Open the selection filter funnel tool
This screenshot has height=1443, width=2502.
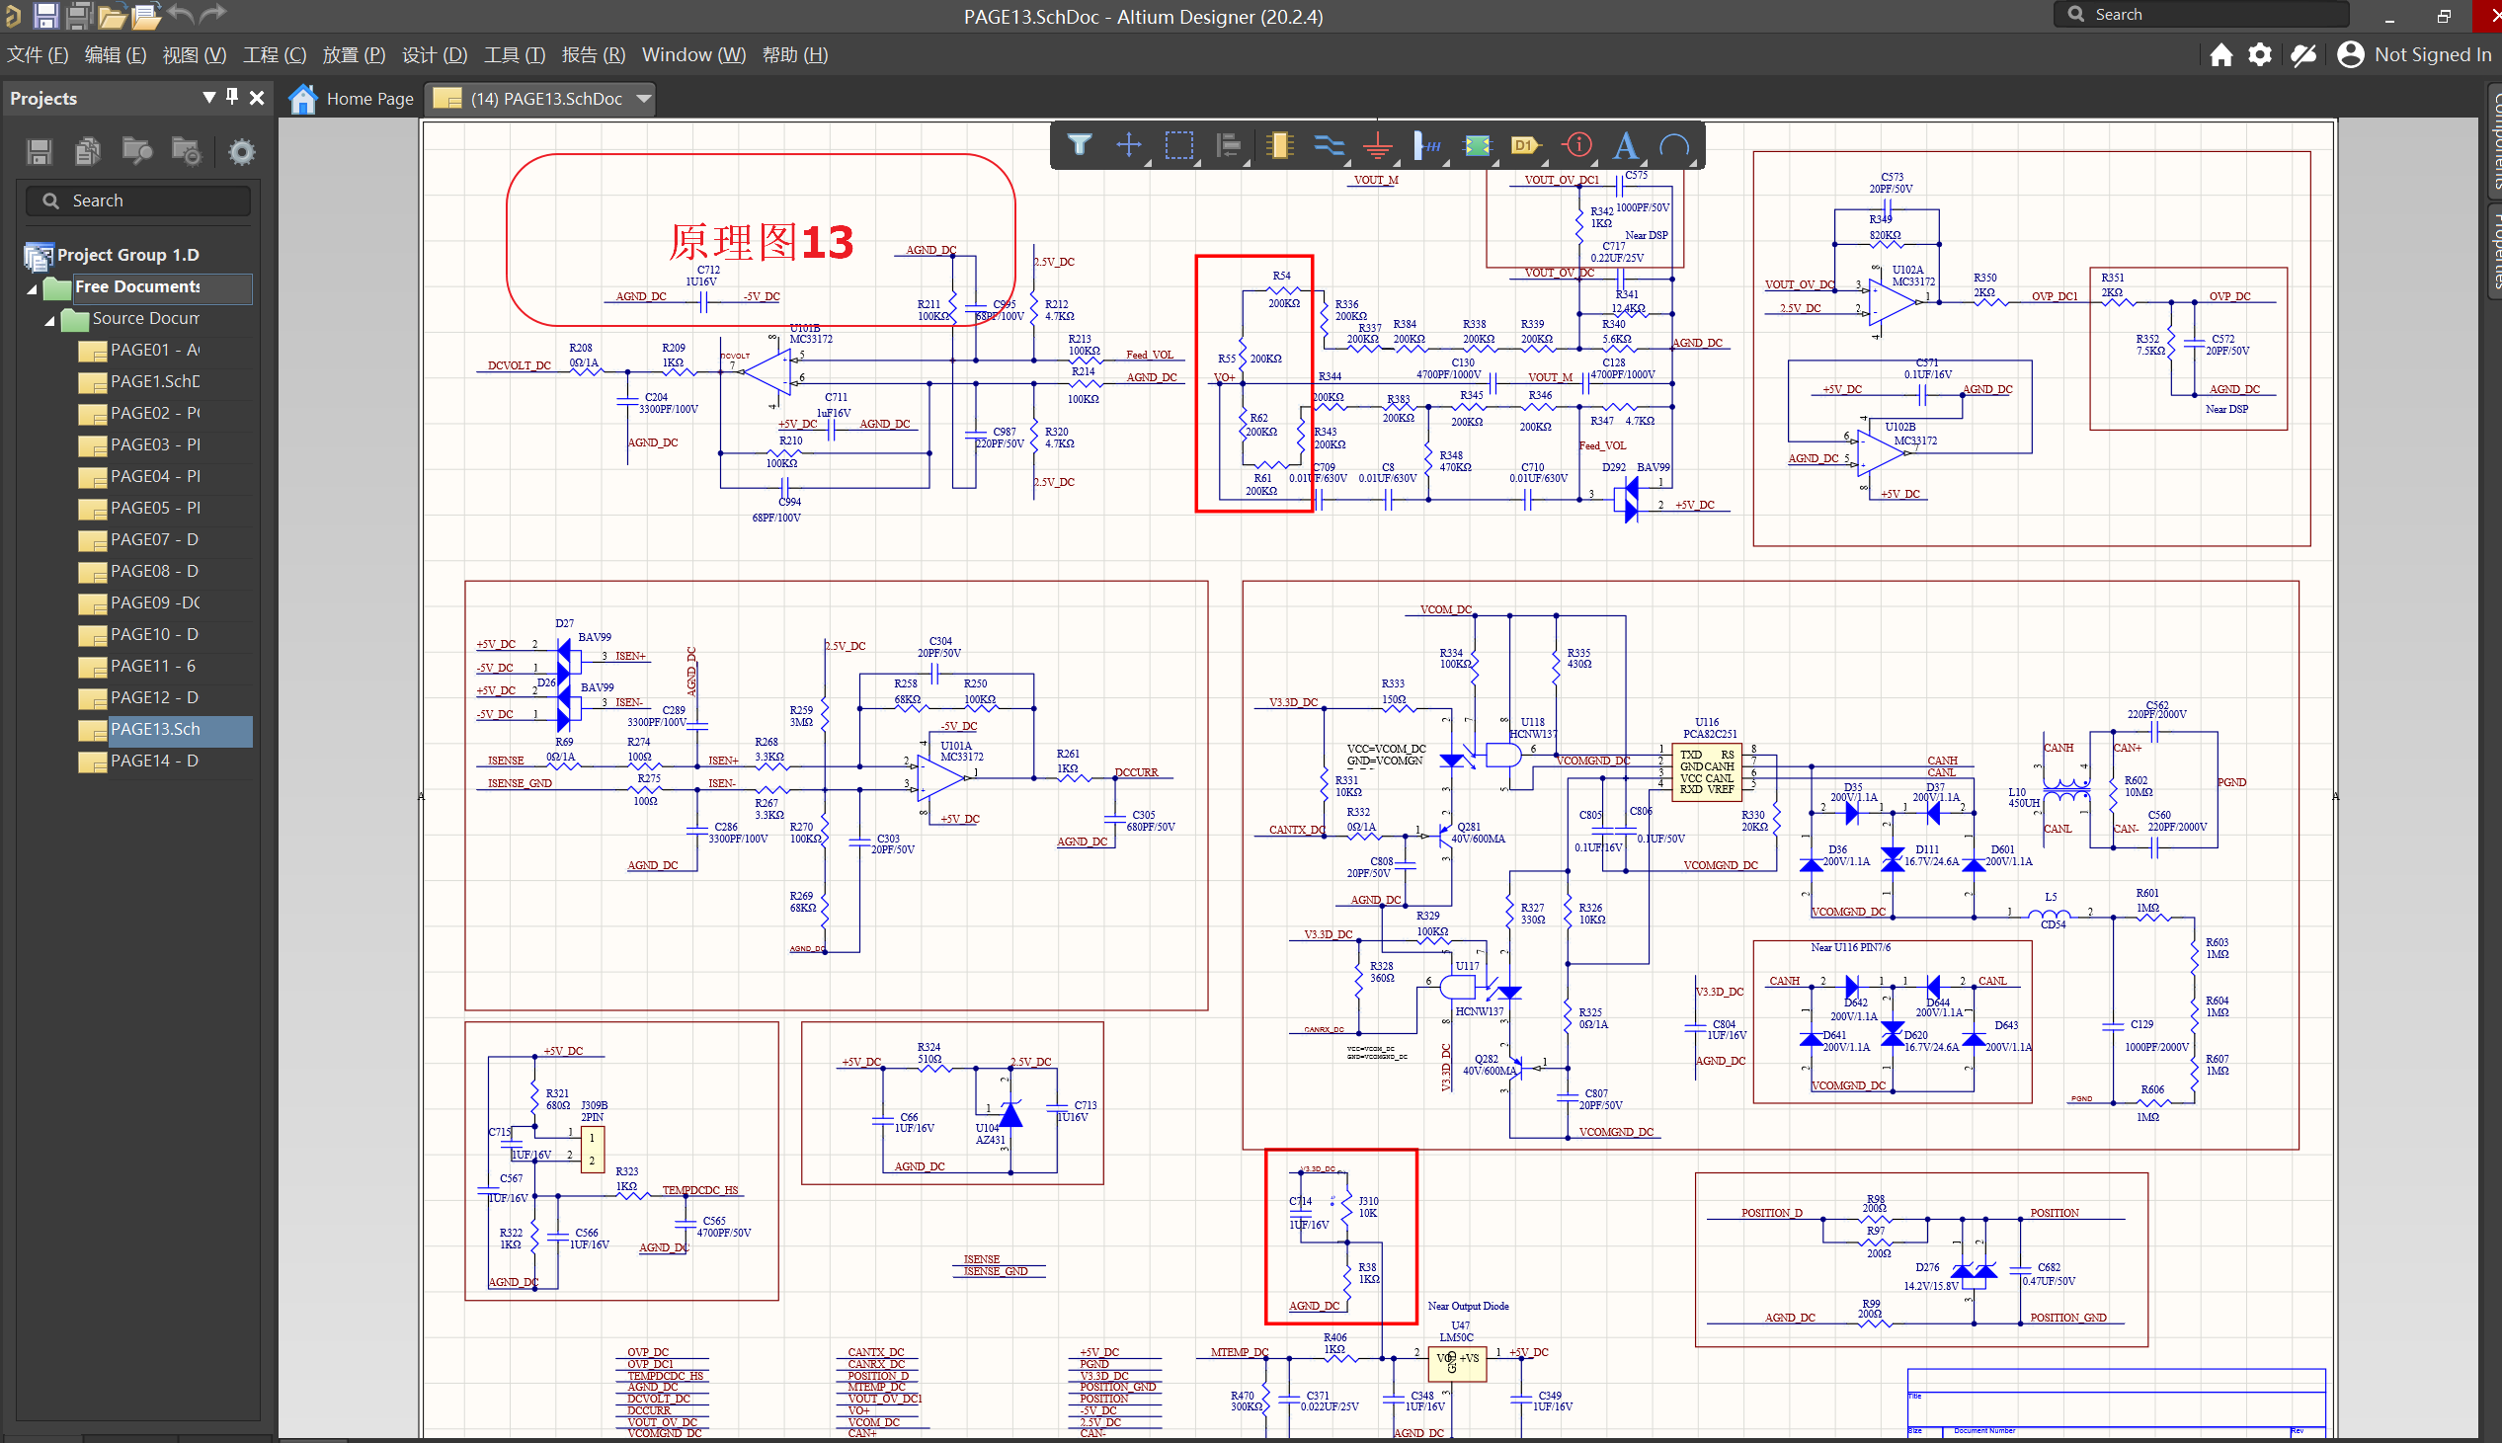pyautogui.click(x=1079, y=146)
